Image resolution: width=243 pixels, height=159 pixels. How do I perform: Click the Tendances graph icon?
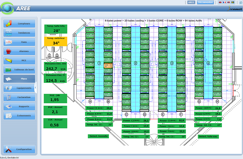pyautogui.click(x=9, y=33)
